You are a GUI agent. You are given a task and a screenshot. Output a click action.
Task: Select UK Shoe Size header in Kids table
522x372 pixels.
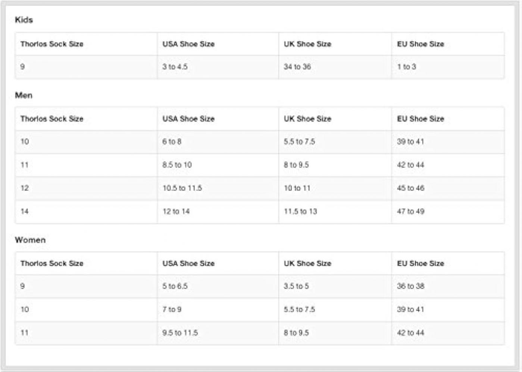[x=307, y=44]
